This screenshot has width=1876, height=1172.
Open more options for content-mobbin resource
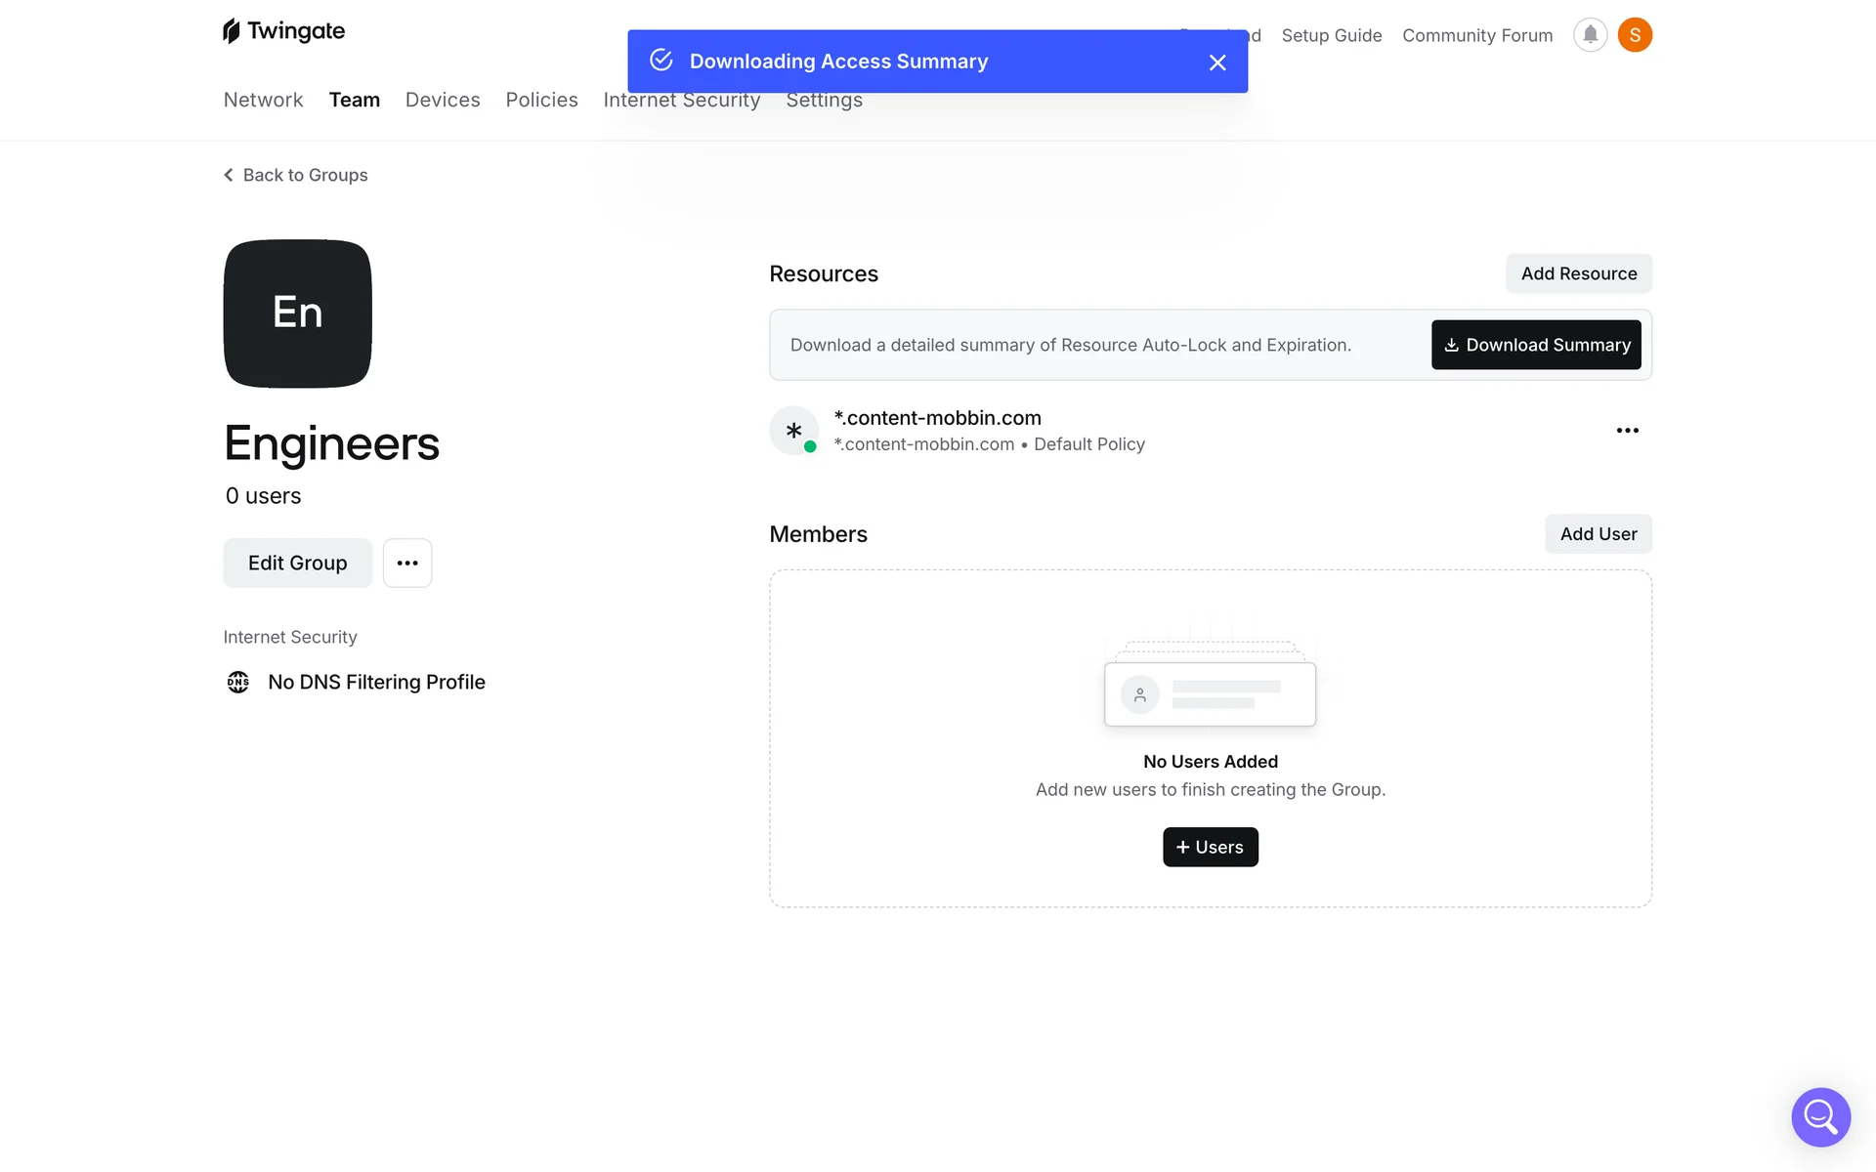click(x=1627, y=431)
